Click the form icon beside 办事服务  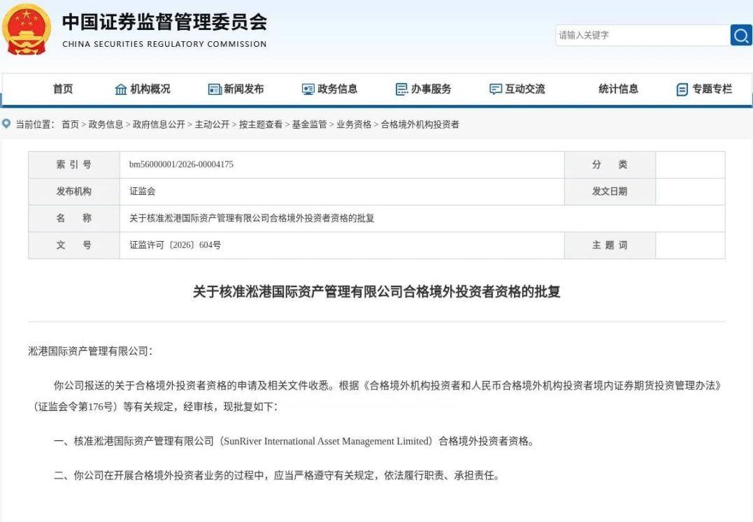click(x=401, y=89)
